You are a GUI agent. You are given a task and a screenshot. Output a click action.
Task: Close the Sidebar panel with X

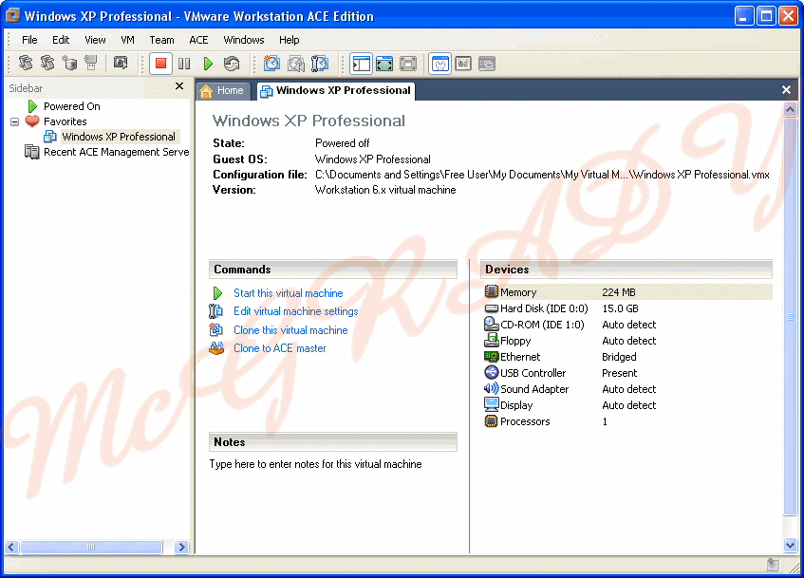tap(179, 87)
